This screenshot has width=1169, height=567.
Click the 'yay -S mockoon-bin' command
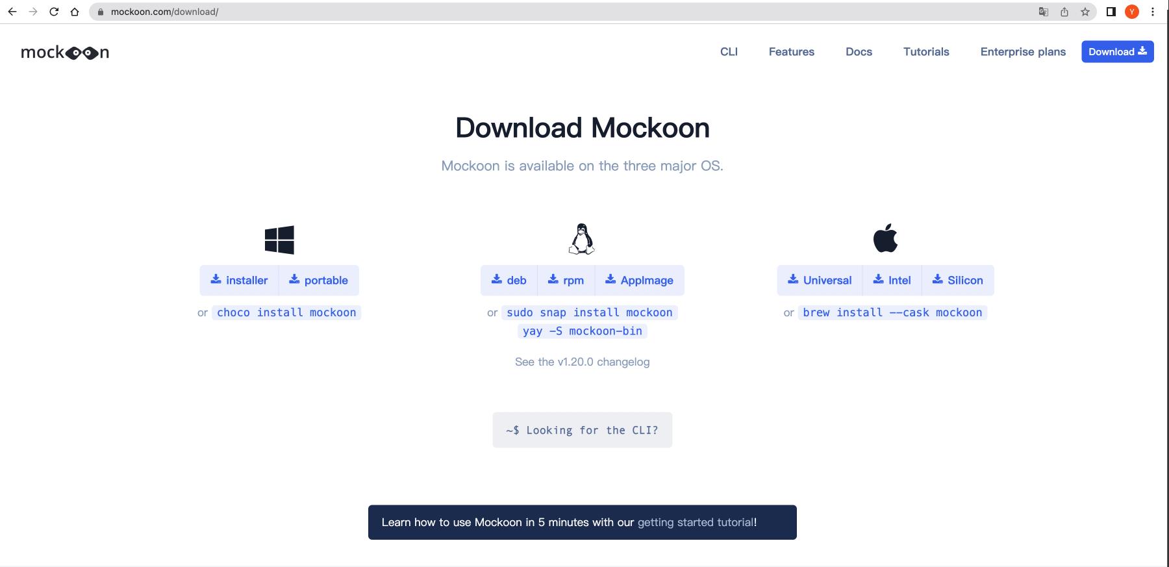pos(583,331)
